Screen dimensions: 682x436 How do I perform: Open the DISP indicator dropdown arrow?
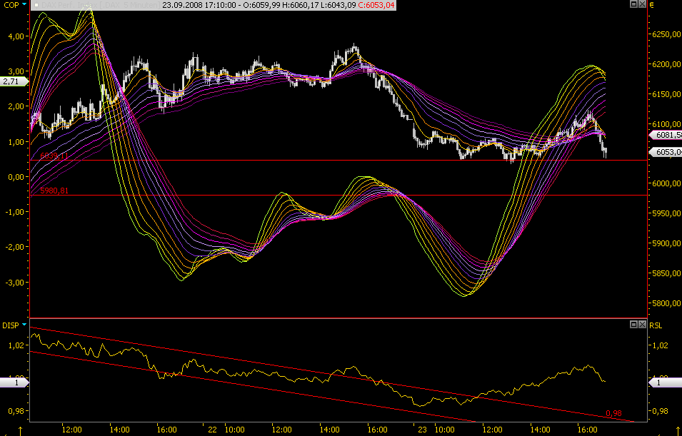pyautogui.click(x=25, y=325)
